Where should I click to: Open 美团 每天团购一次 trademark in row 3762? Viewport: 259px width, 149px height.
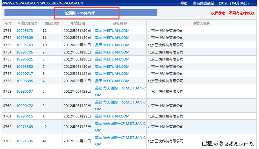tap(120, 127)
